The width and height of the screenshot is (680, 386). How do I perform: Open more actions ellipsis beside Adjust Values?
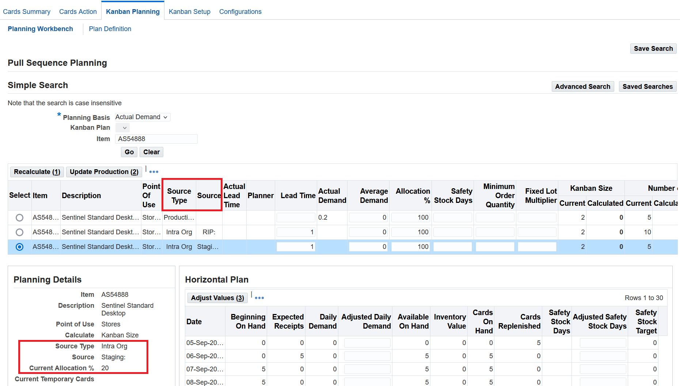[x=259, y=298]
